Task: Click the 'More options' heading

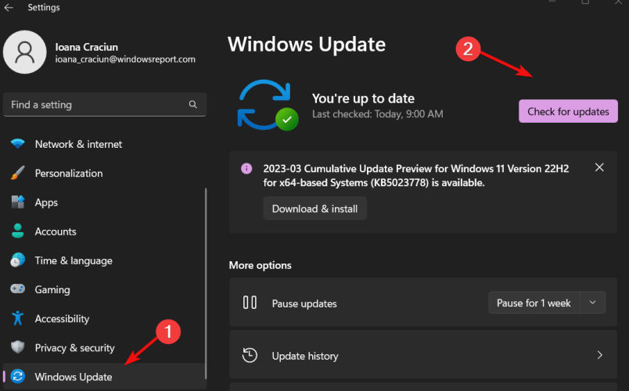Action: [260, 265]
